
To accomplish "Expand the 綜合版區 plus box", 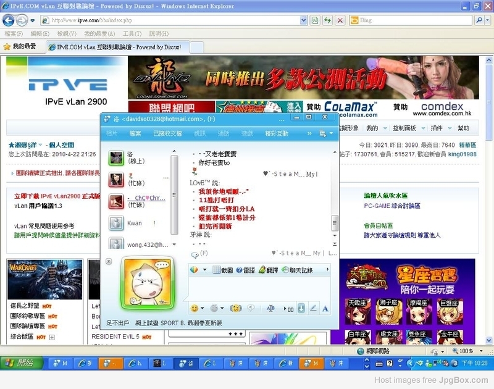I will (52, 337).
